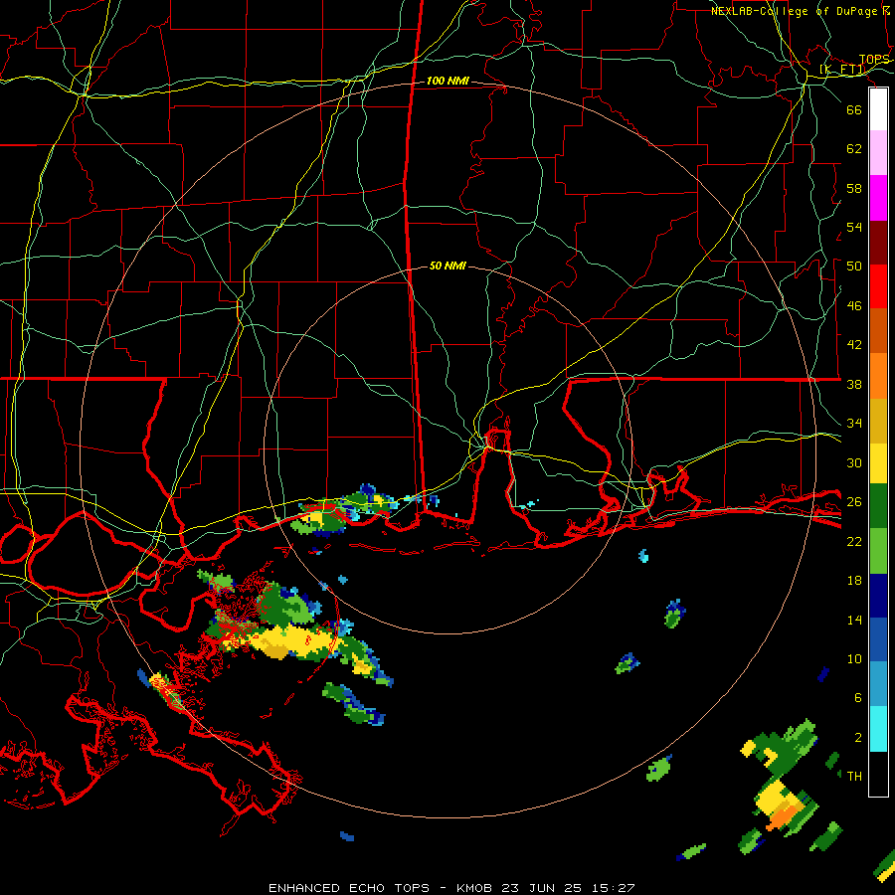Click the 'NEXLAB-College of DuPage' credit text
Viewport: 895px width, 895px height.
[796, 11]
